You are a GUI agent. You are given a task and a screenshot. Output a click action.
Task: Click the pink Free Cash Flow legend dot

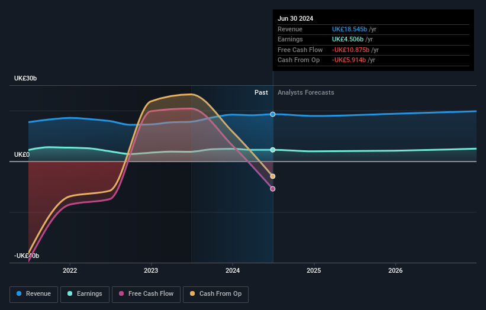(121, 293)
